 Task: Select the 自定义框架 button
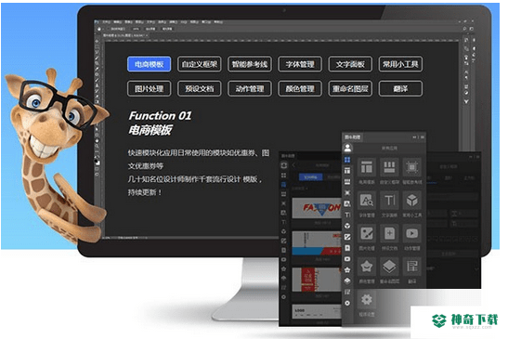200,64
